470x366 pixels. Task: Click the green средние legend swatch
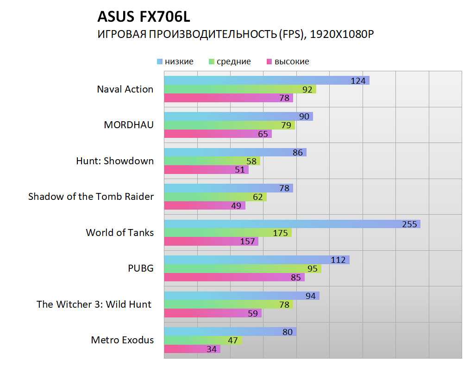click(x=212, y=62)
